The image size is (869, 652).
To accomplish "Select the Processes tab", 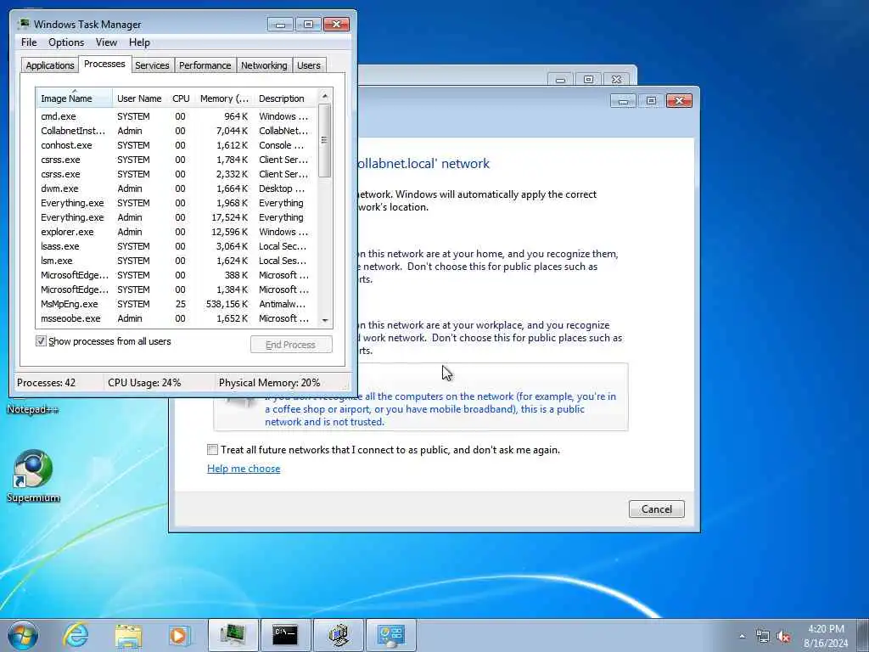I will [x=104, y=64].
